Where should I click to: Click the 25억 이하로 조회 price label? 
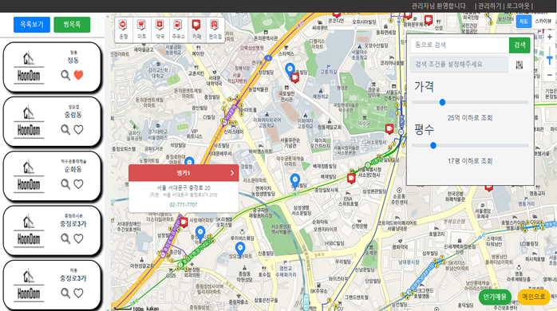[470, 117]
